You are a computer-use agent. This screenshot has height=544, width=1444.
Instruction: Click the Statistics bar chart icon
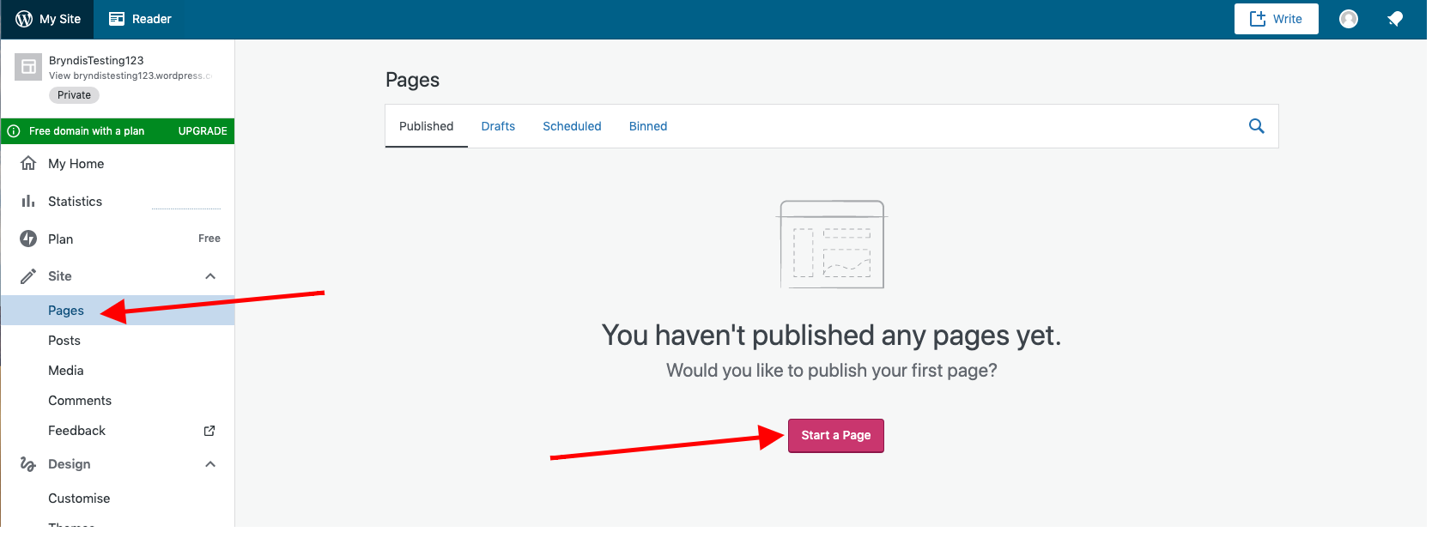[28, 201]
